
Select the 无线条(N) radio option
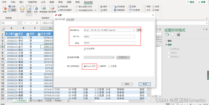coord(169,49)
